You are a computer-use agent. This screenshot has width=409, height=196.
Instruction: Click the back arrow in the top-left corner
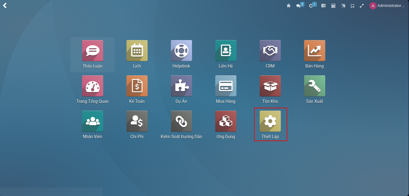coord(5,5)
